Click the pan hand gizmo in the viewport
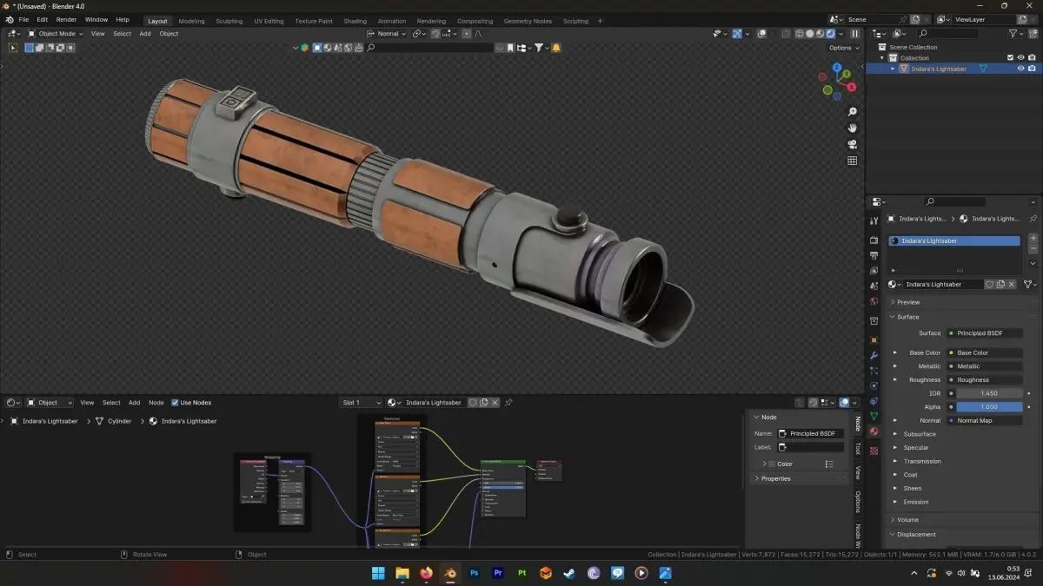1043x586 pixels. (x=852, y=128)
